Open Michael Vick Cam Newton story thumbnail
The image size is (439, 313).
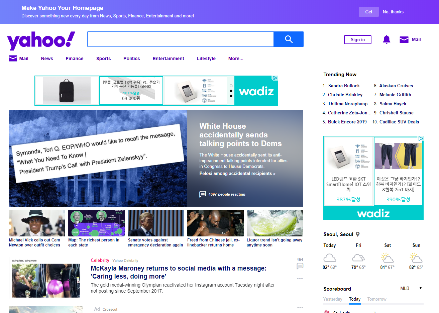(x=37, y=223)
